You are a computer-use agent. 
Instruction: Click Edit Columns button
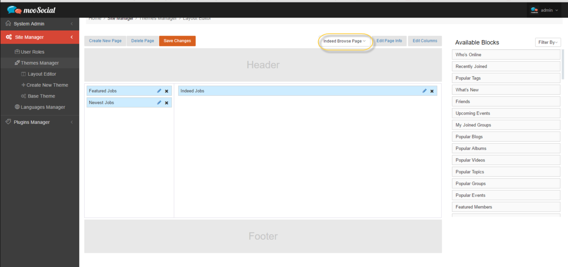pos(425,41)
